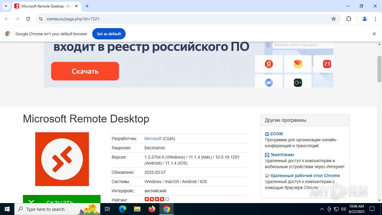Click the ZOOM icon in sidebar
This screenshot has height=215, width=382.
(267, 134)
